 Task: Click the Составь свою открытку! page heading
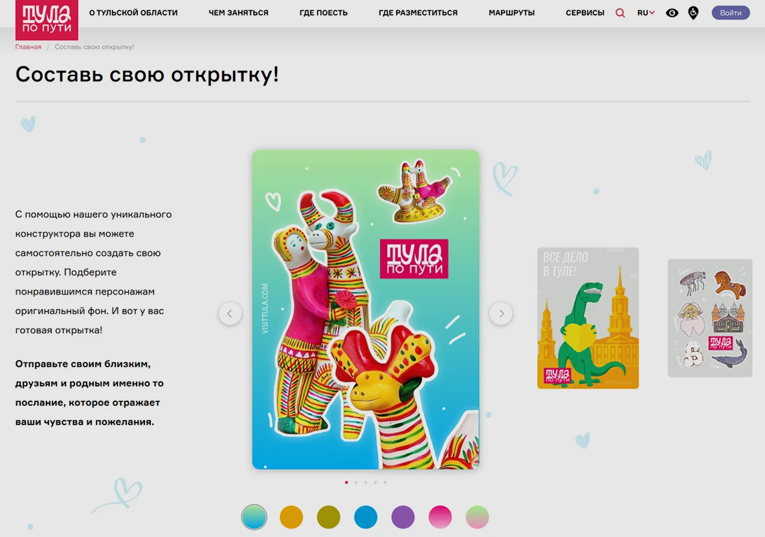click(x=147, y=74)
